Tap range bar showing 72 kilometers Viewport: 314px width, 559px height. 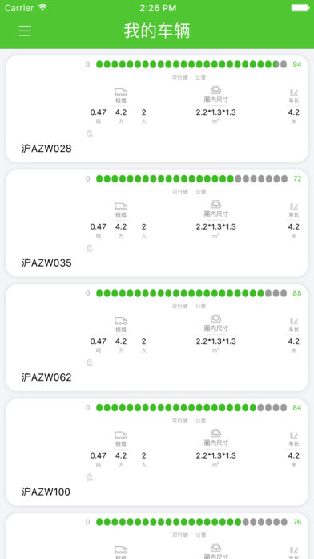[191, 179]
